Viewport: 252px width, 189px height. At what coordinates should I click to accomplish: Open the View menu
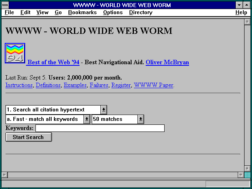pyautogui.click(x=43, y=12)
